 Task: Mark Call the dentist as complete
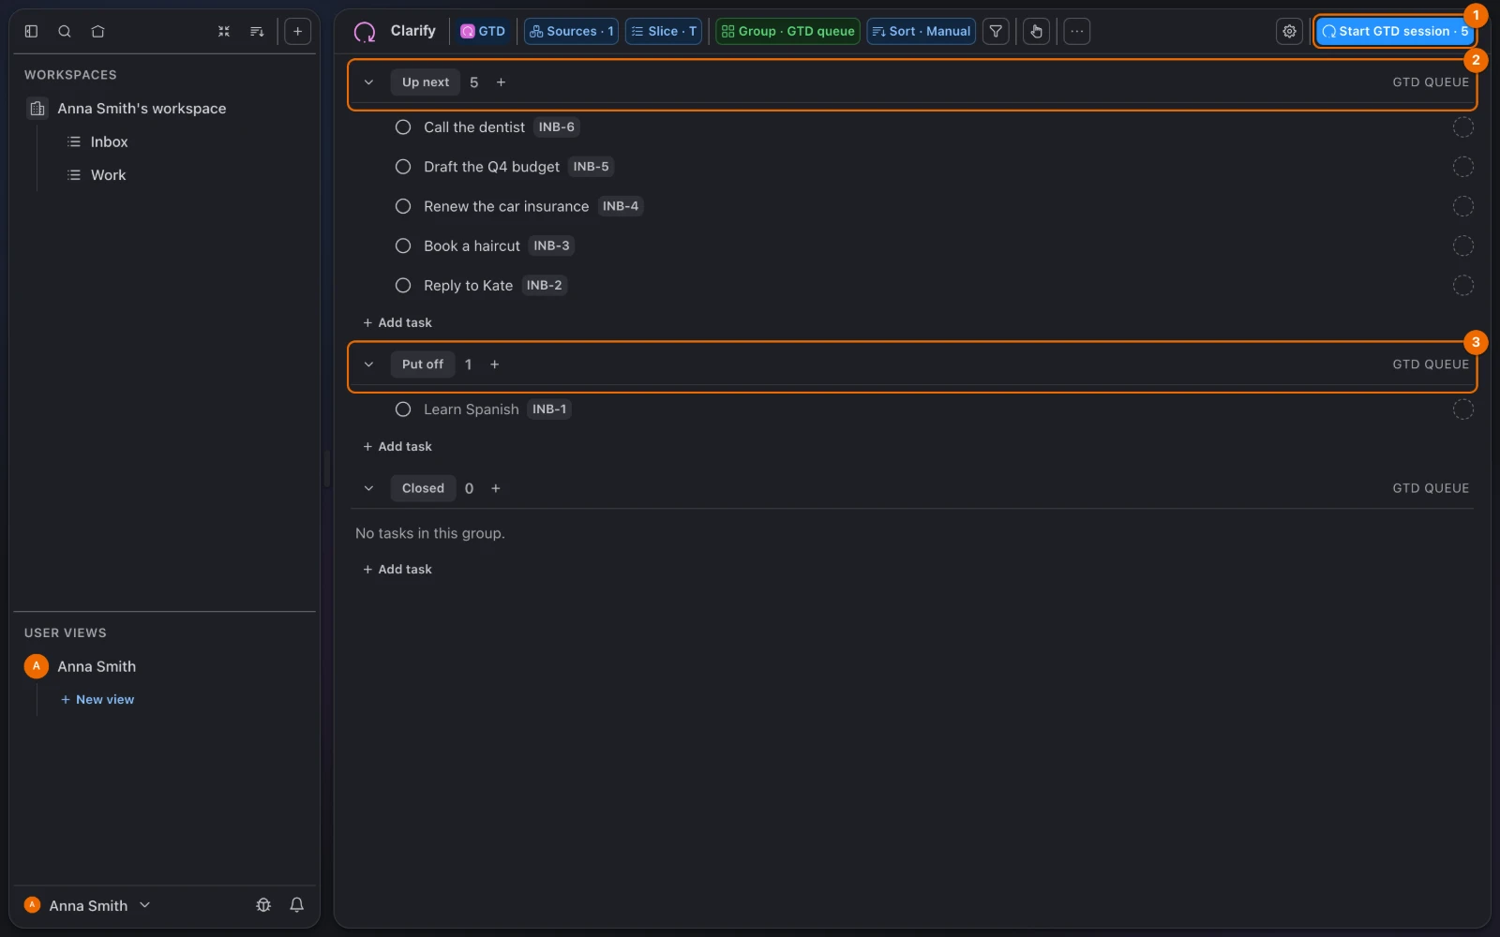(x=403, y=127)
